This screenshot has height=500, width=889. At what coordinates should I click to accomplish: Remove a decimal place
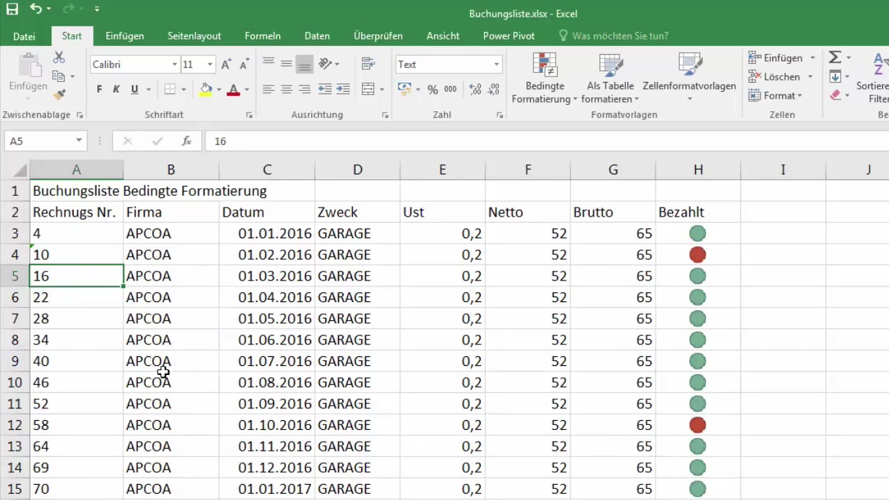[x=494, y=89]
